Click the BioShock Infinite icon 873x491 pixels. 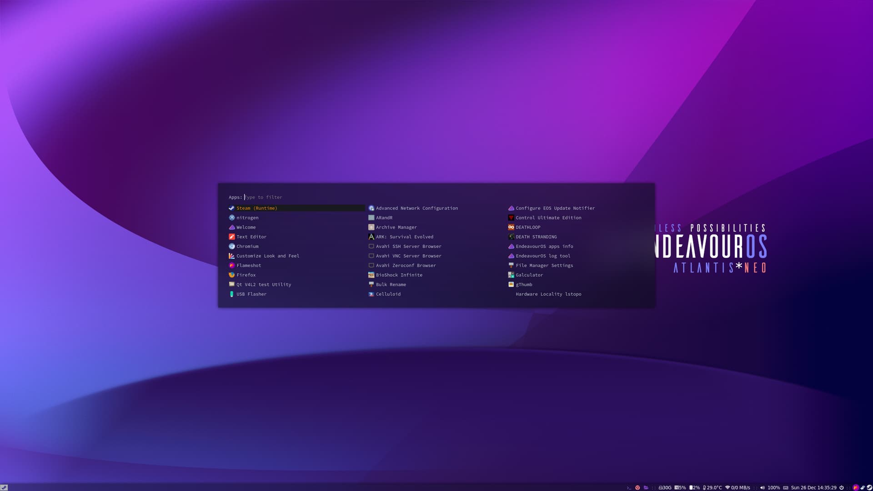tap(371, 275)
